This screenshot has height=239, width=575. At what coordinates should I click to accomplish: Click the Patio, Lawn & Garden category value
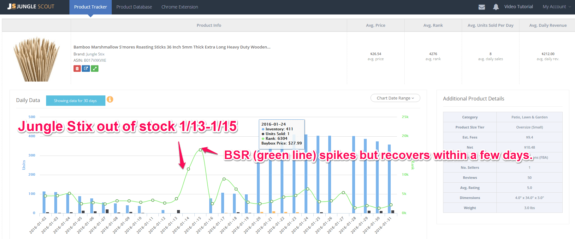tap(530, 117)
